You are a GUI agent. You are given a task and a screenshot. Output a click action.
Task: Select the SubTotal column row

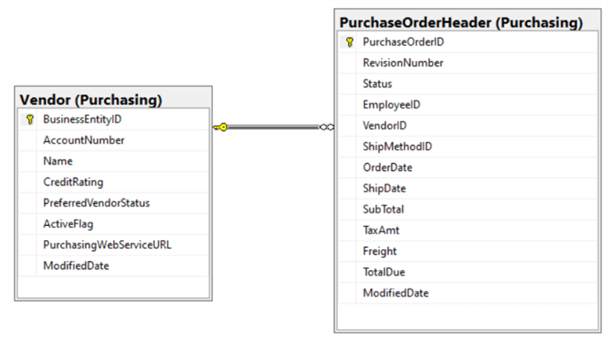pyautogui.click(x=468, y=209)
